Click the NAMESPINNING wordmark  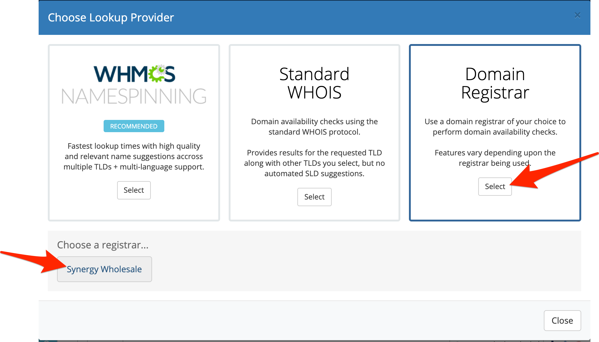[x=134, y=96]
